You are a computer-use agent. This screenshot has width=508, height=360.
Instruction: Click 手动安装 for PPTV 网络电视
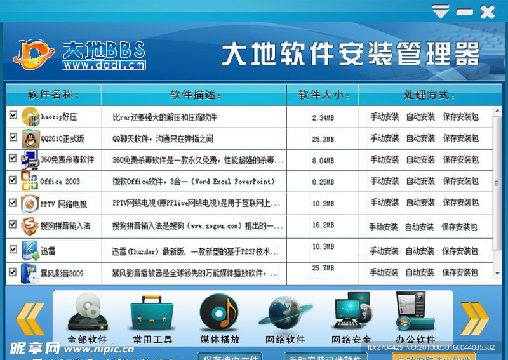(385, 203)
